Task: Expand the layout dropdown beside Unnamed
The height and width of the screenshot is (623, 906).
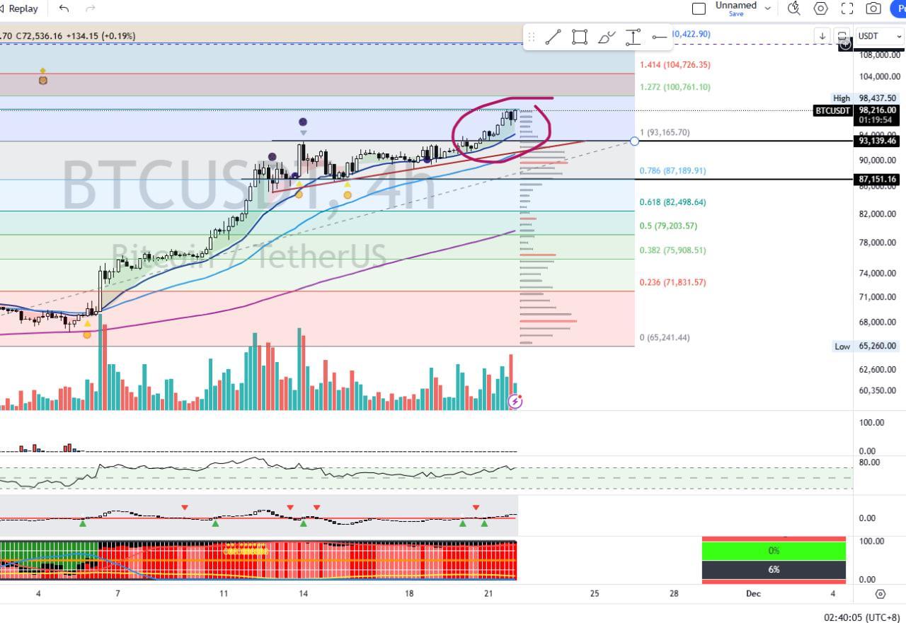Action: click(x=767, y=8)
